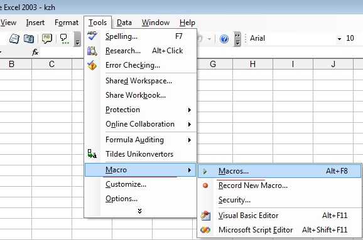
Task: Open the Help menu
Action: point(187,23)
